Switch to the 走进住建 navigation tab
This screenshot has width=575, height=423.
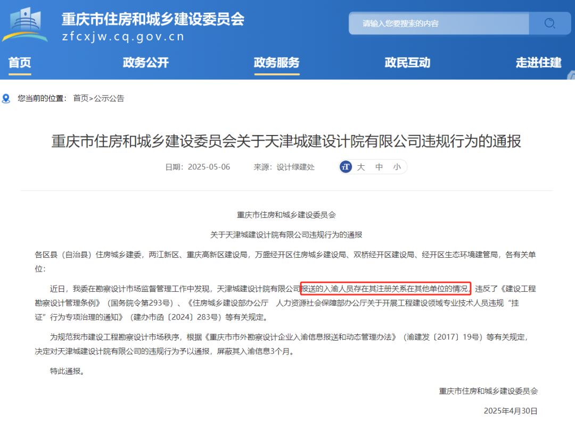pos(538,63)
